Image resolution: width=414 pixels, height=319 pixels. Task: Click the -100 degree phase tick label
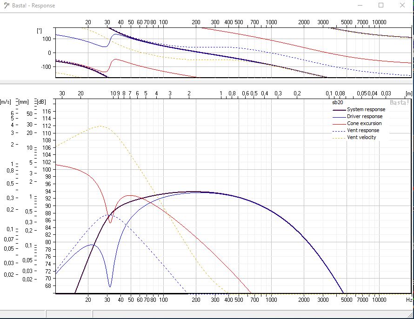(46, 67)
